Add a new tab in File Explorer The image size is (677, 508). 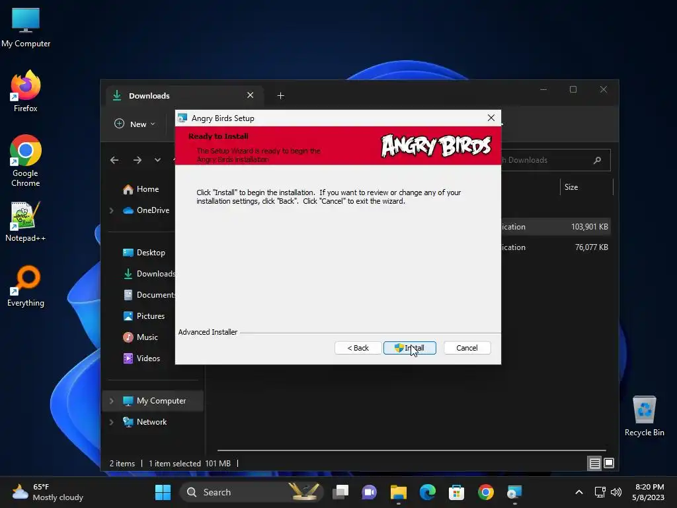pos(280,95)
